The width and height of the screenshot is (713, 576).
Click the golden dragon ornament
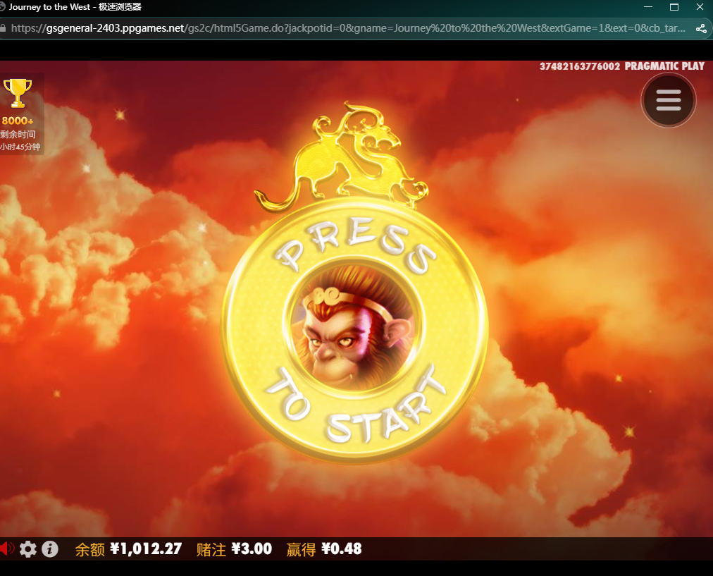point(342,157)
